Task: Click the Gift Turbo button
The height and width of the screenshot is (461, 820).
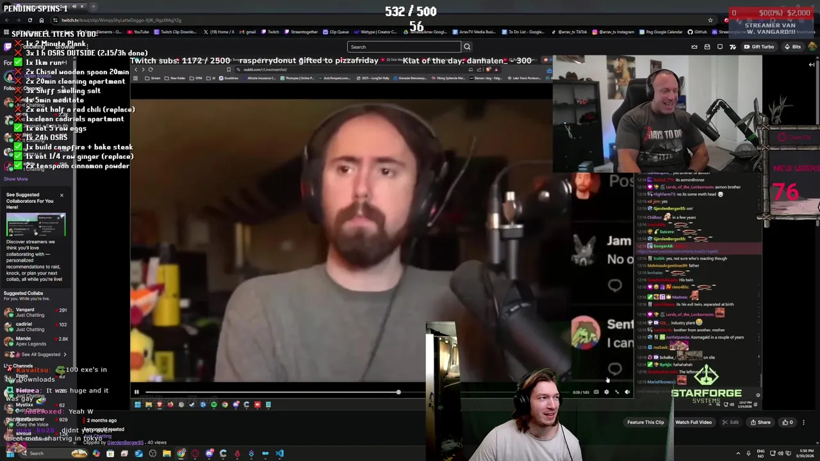Action: 758,47
